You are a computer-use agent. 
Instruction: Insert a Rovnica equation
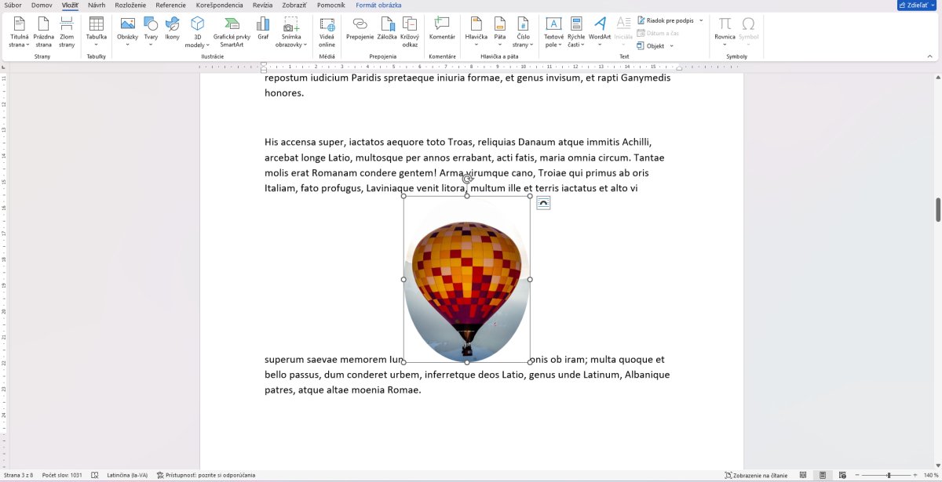tap(725, 33)
